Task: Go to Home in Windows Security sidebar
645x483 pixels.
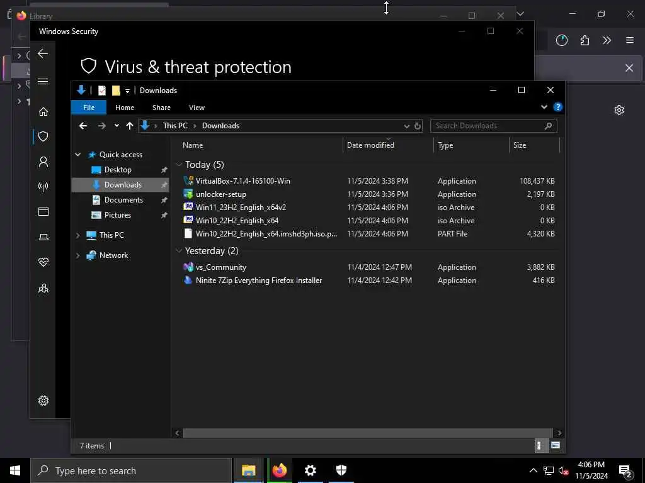Action: click(x=43, y=111)
